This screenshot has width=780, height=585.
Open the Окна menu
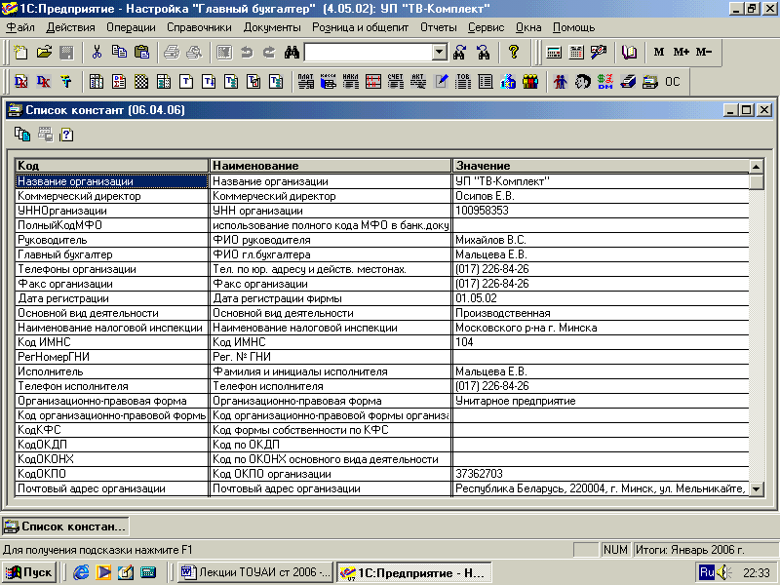tap(528, 28)
